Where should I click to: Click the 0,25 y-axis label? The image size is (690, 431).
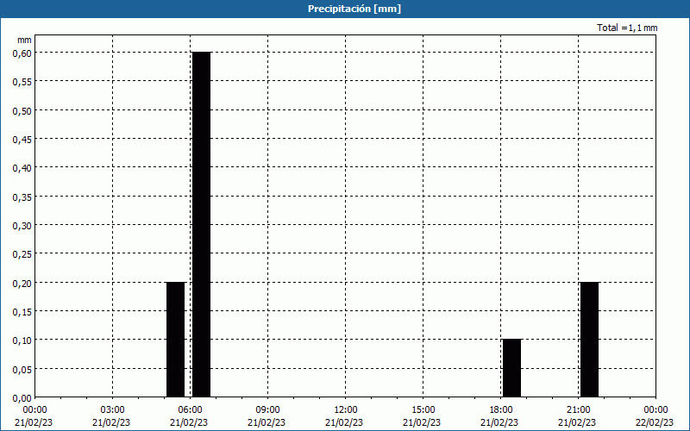click(x=22, y=254)
